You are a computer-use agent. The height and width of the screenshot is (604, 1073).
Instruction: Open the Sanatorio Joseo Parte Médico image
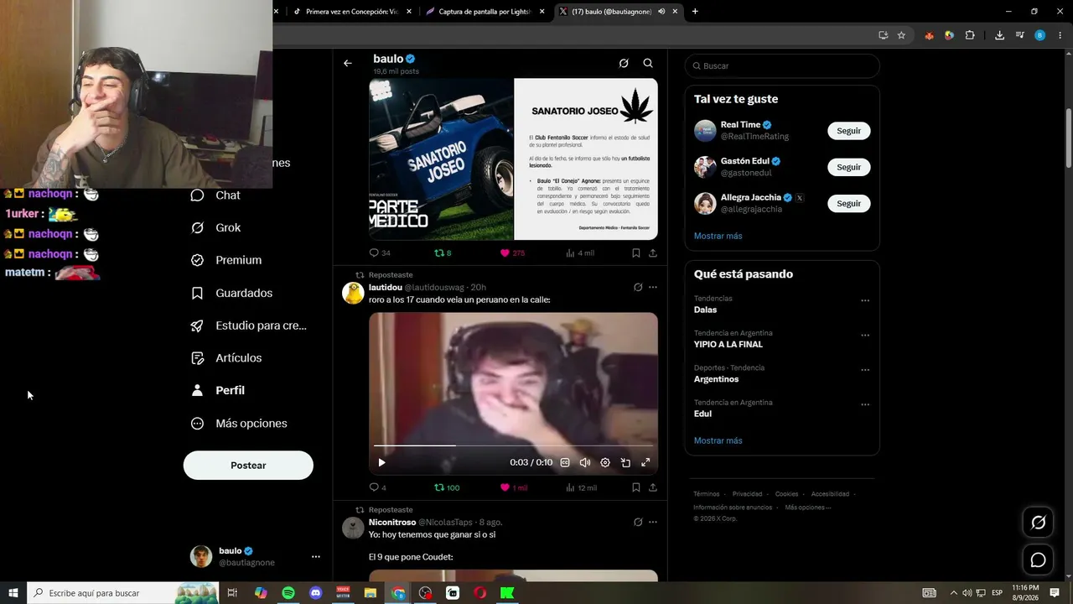pos(513,159)
